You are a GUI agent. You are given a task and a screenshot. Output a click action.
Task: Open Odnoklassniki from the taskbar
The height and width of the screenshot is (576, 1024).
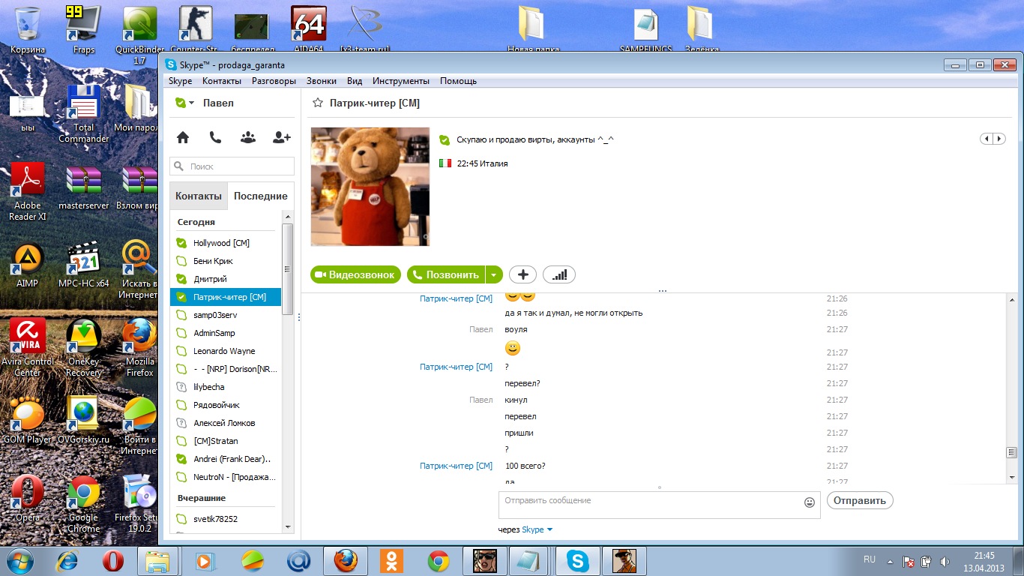click(391, 560)
